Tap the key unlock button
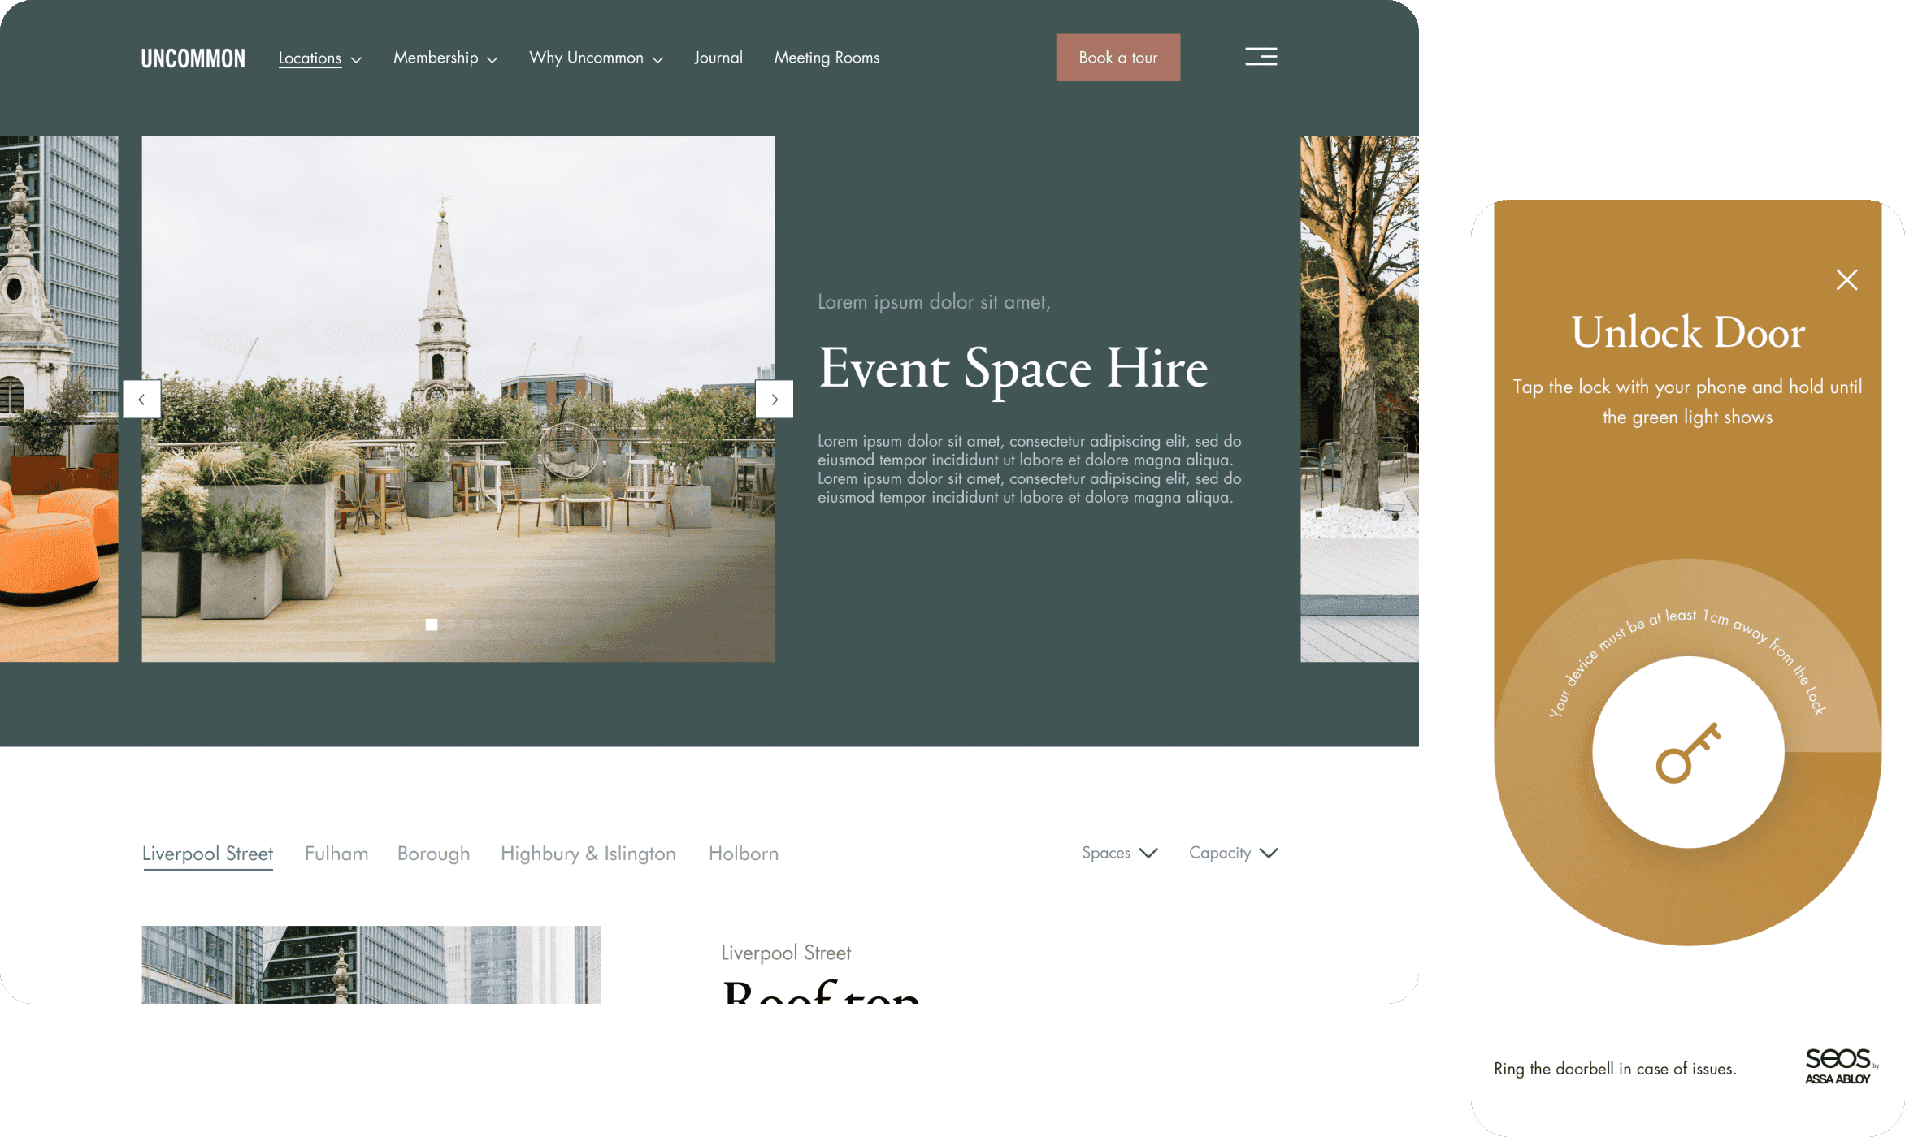Image resolution: width=1905 pixels, height=1137 pixels. click(1688, 752)
